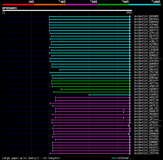Click the cyan arrowhead of UniRef100_B9SNP8 row
The height and width of the screenshot is (160, 163).
click(130, 17)
